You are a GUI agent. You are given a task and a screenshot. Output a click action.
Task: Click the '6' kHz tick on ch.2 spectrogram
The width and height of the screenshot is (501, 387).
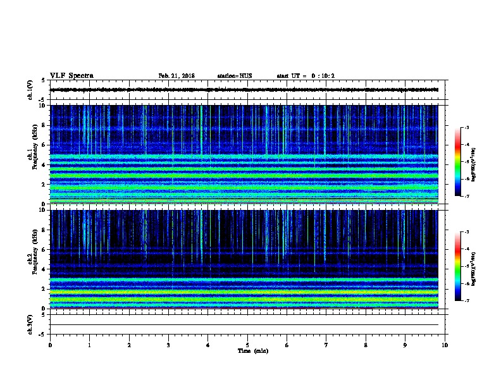(x=44, y=250)
